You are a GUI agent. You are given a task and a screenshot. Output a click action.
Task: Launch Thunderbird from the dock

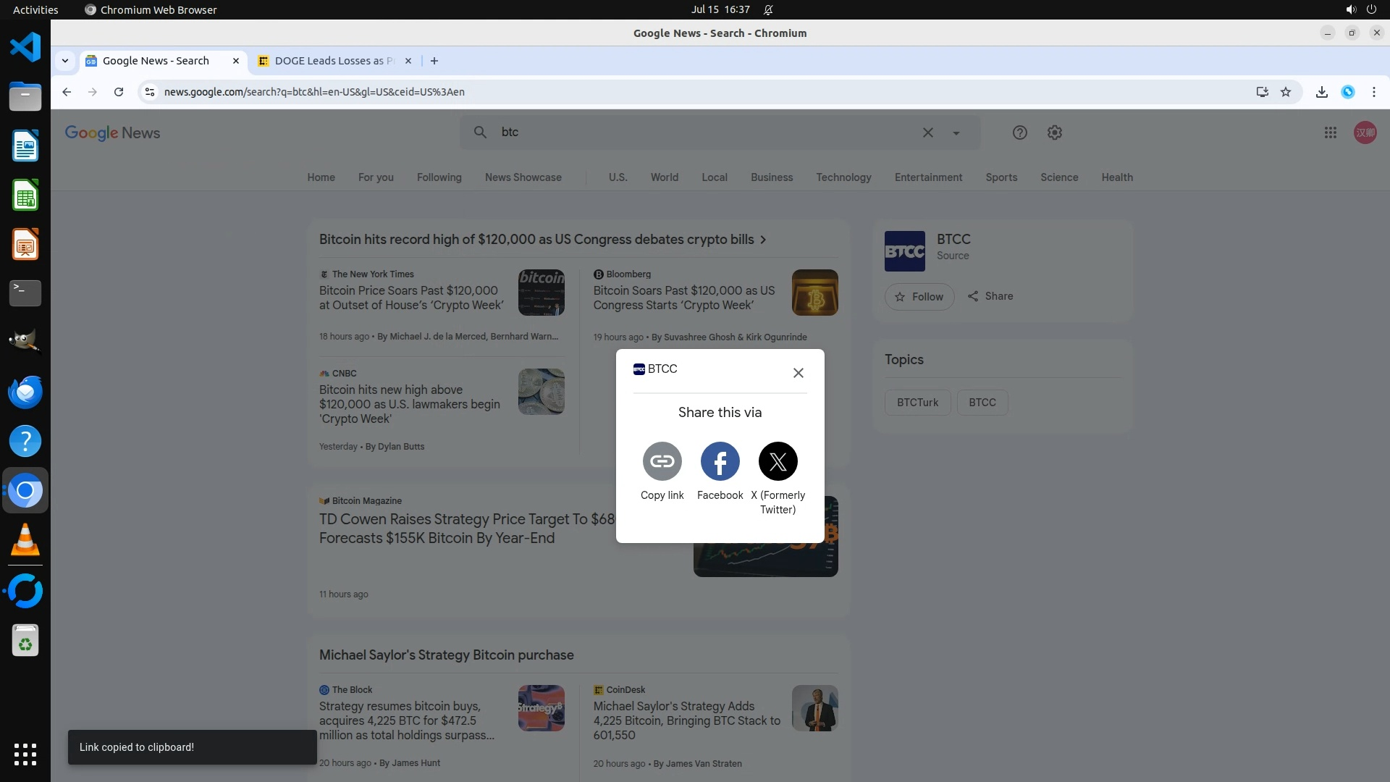pos(25,392)
